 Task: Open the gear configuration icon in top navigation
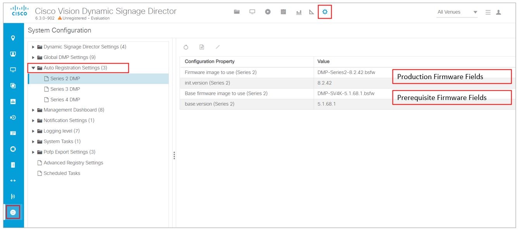tap(325, 12)
